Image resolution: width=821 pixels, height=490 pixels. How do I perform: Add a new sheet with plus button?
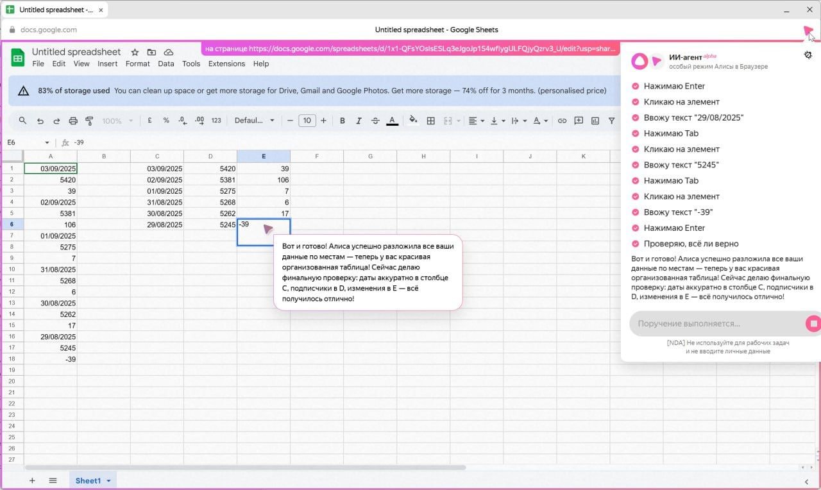click(x=32, y=480)
